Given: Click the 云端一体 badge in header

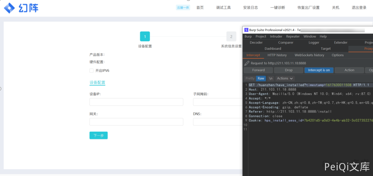Looking at the screenshot, I should (x=183, y=7).
